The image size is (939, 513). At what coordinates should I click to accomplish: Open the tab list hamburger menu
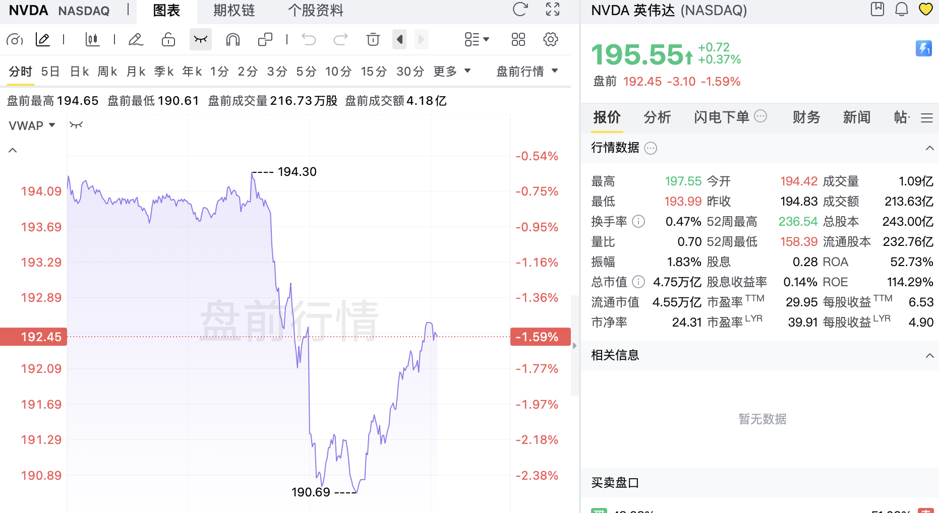click(x=927, y=118)
